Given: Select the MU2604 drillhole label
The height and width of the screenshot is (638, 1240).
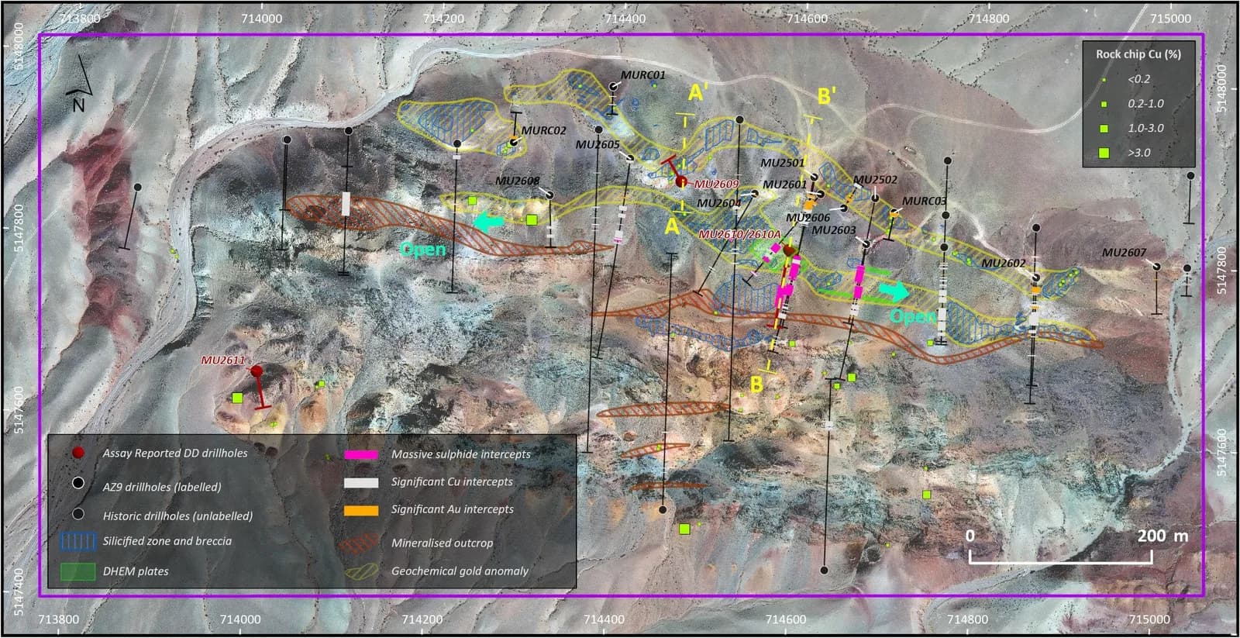Looking at the screenshot, I should point(719,203).
